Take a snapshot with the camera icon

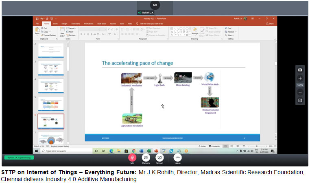point(300,70)
